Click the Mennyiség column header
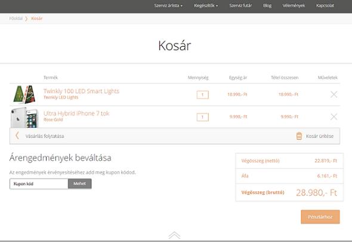Image resolution: width=352 pixels, height=242 pixels. pos(198,78)
